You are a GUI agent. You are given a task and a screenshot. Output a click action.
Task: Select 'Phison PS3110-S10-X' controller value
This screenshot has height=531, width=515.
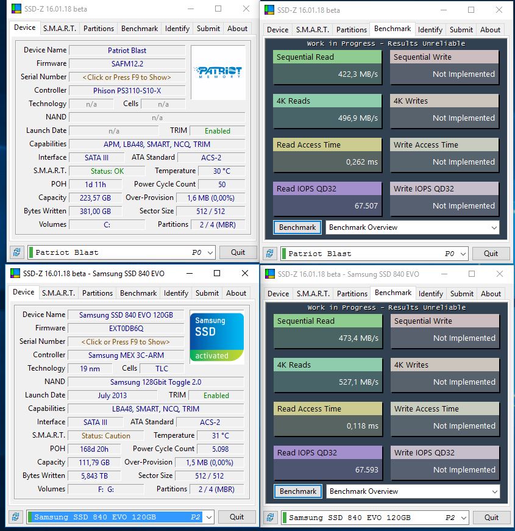pos(127,91)
